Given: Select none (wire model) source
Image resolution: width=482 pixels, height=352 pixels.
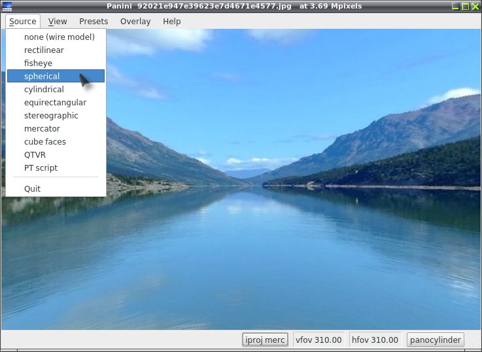Looking at the screenshot, I should click(56, 37).
